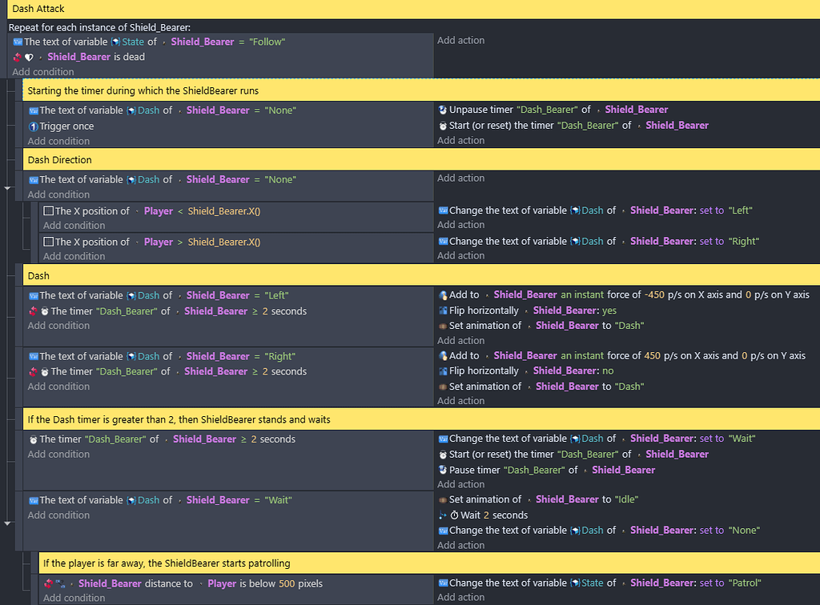
Task: Collapse the Dash Direction event group arrow
Action: (x=8, y=189)
